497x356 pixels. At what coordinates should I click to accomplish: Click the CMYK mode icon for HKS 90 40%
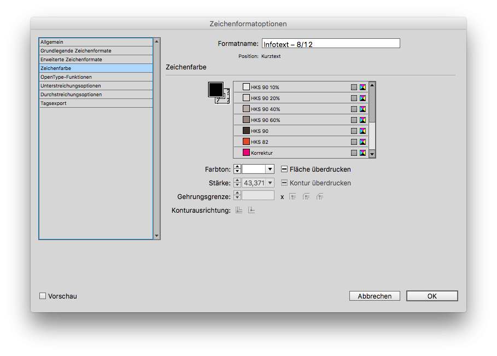click(362, 109)
